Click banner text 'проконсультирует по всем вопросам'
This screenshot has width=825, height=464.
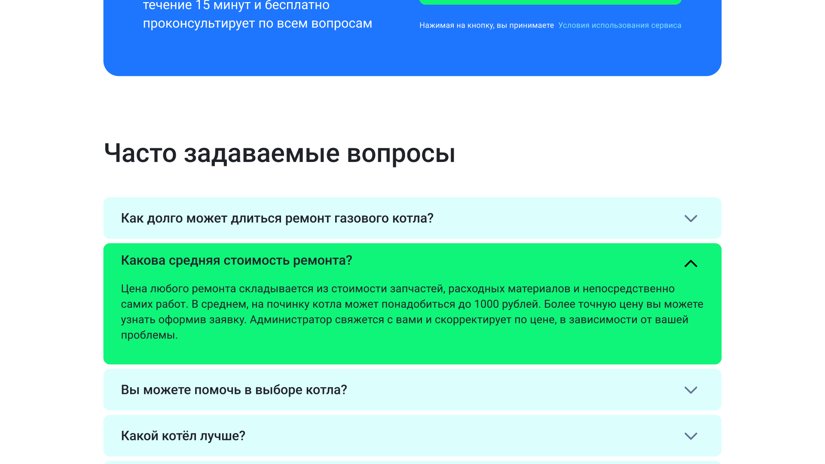click(257, 23)
